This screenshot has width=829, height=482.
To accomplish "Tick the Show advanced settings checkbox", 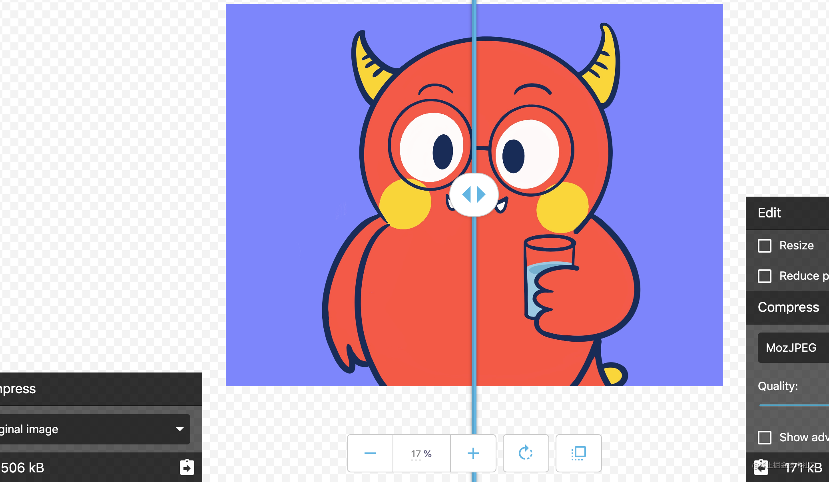I will click(x=765, y=437).
